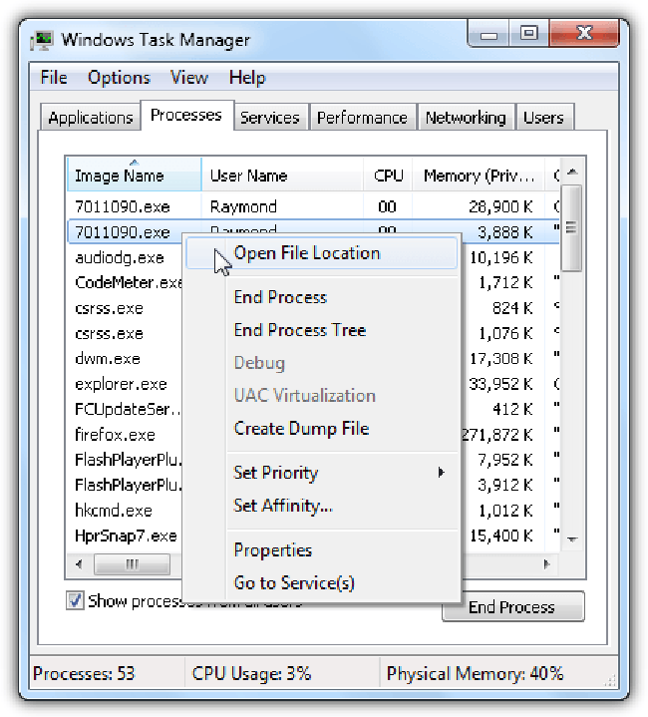Click Processes: 53 in status bar
The image size is (648, 717).
point(84,673)
